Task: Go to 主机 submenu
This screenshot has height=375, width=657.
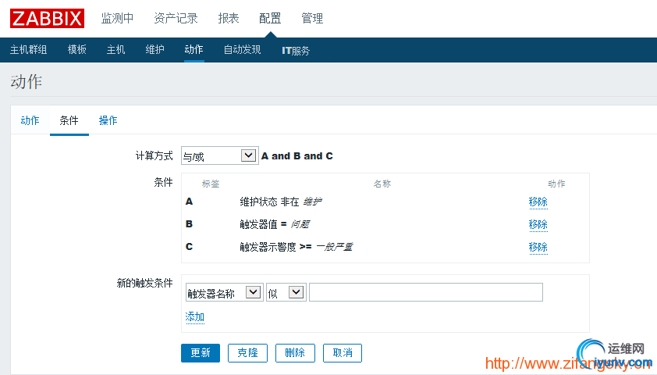Action: [x=115, y=50]
